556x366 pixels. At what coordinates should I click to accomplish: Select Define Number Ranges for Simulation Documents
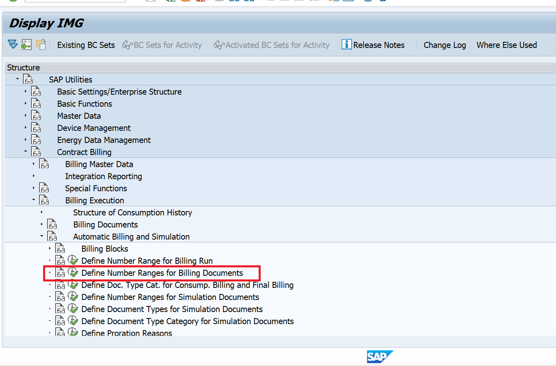click(170, 297)
